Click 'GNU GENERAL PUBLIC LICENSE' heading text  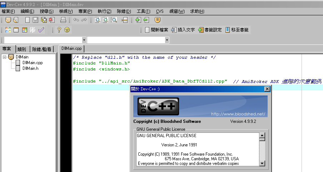(167, 136)
